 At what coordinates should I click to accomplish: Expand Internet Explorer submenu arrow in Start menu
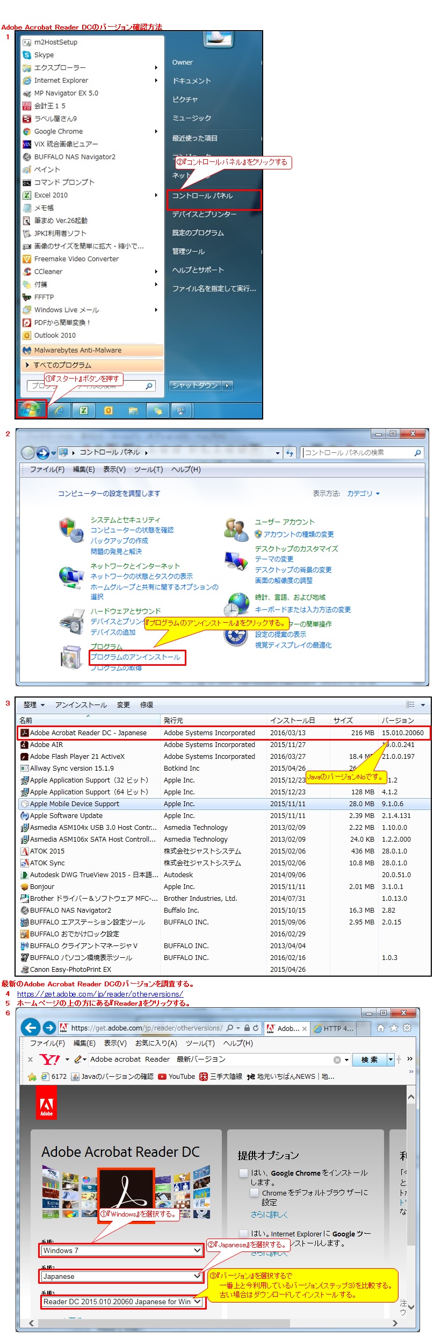click(x=156, y=81)
